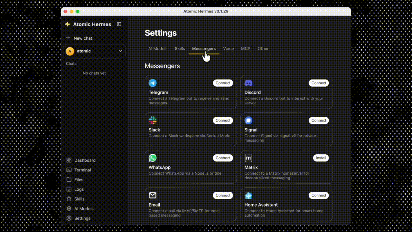Image resolution: width=412 pixels, height=232 pixels.
Task: Click the Signal logo icon
Action: (248, 120)
